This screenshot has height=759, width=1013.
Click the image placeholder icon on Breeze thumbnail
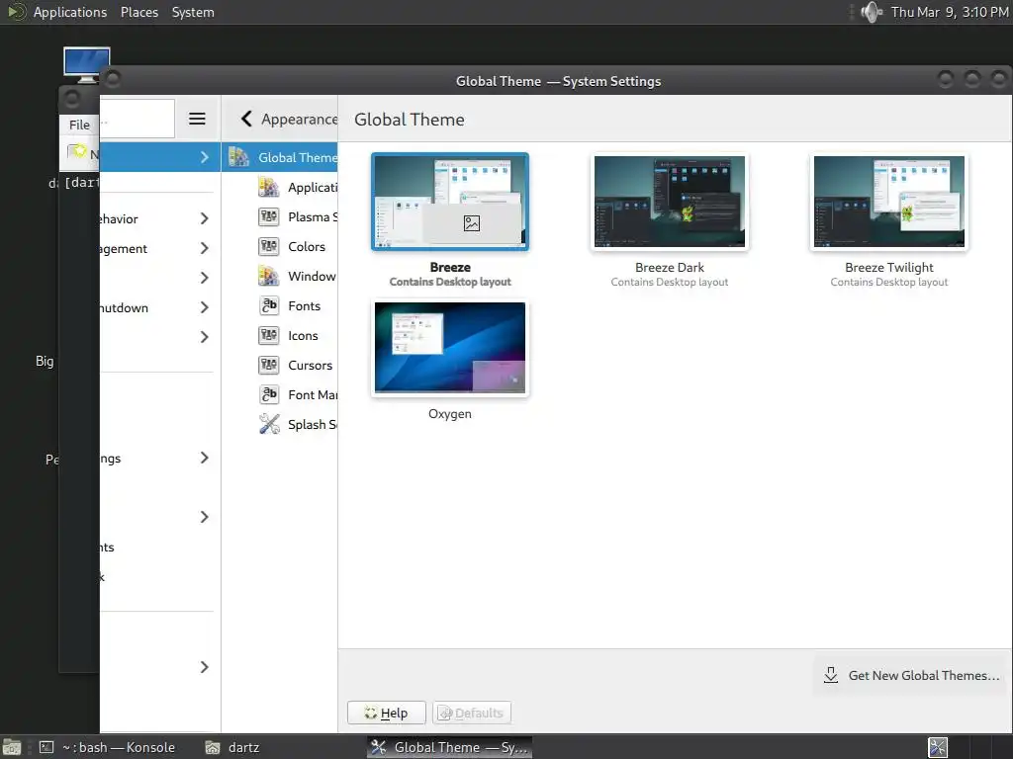pos(472,223)
